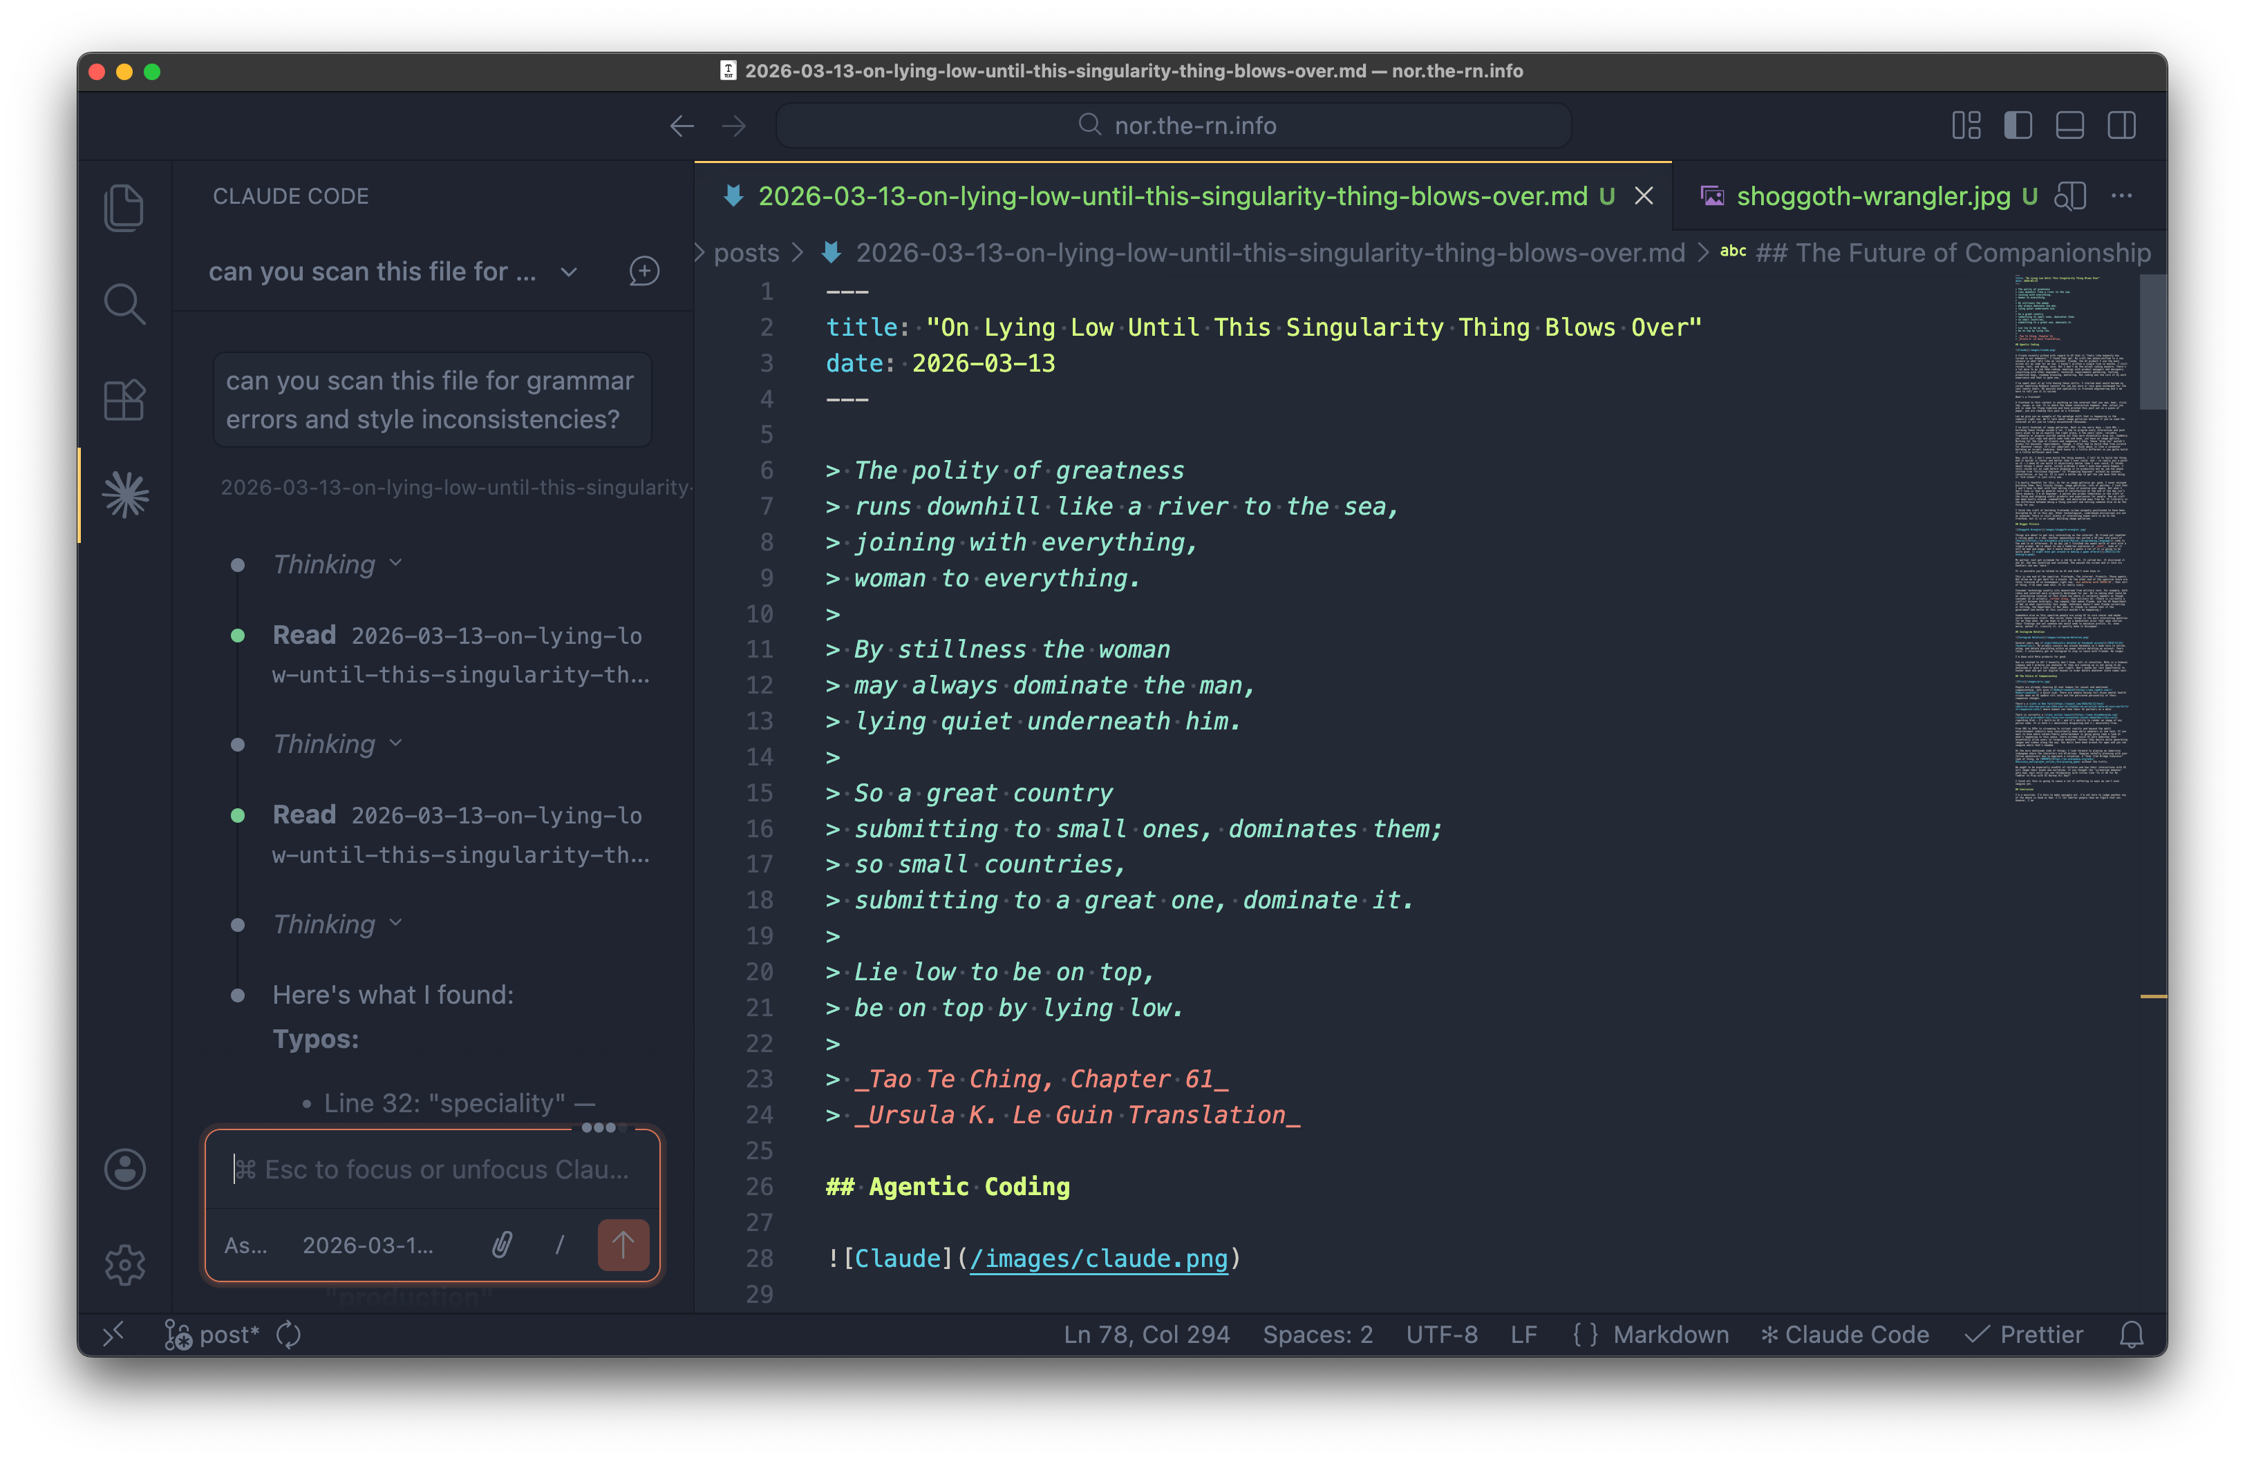Open the conversation title dropdown
2245x1459 pixels.
coord(568,272)
